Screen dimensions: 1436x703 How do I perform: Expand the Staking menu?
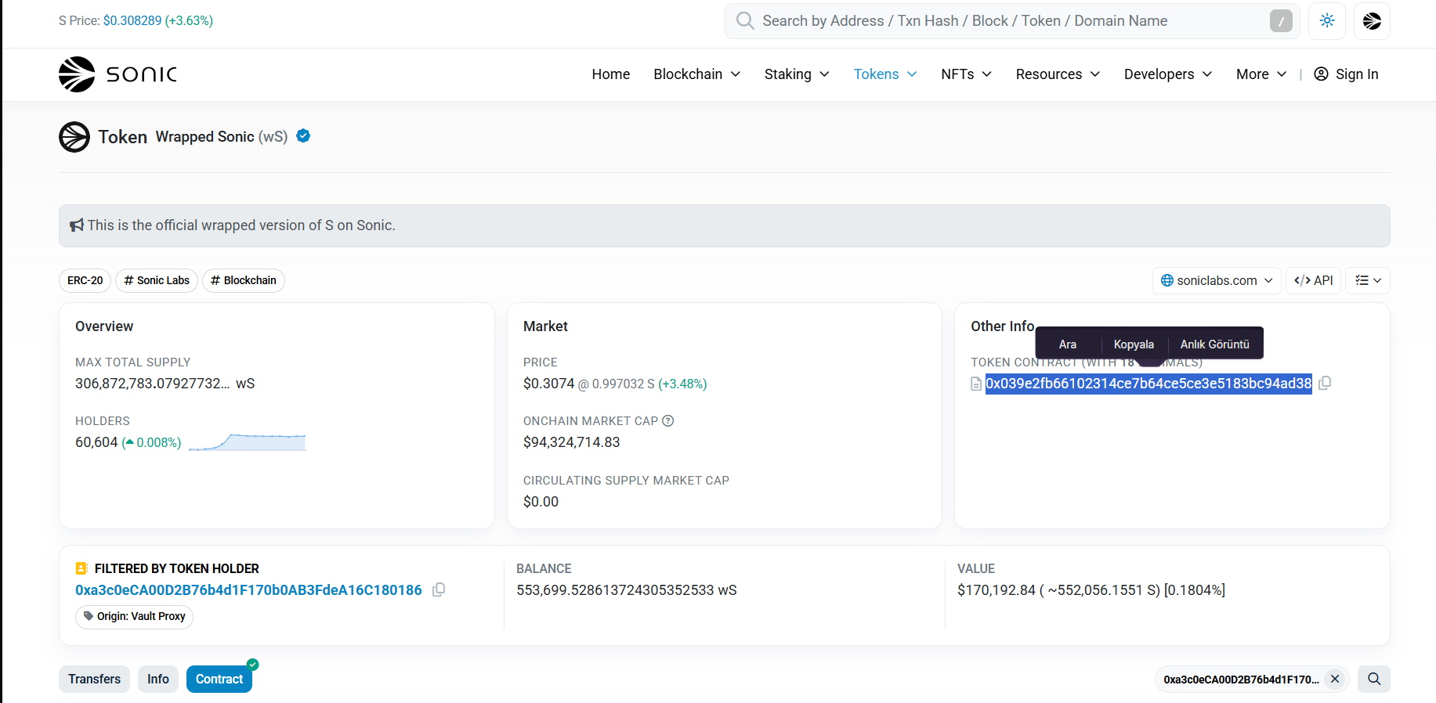pos(797,74)
